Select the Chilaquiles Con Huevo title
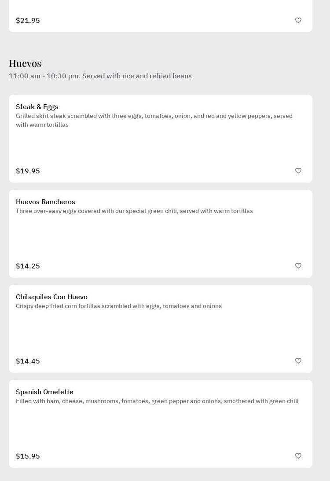330x481 pixels. [x=51, y=297]
